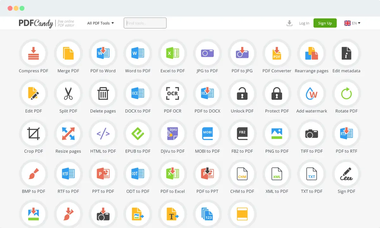Choose the Rotate PDF icon

coord(346,94)
